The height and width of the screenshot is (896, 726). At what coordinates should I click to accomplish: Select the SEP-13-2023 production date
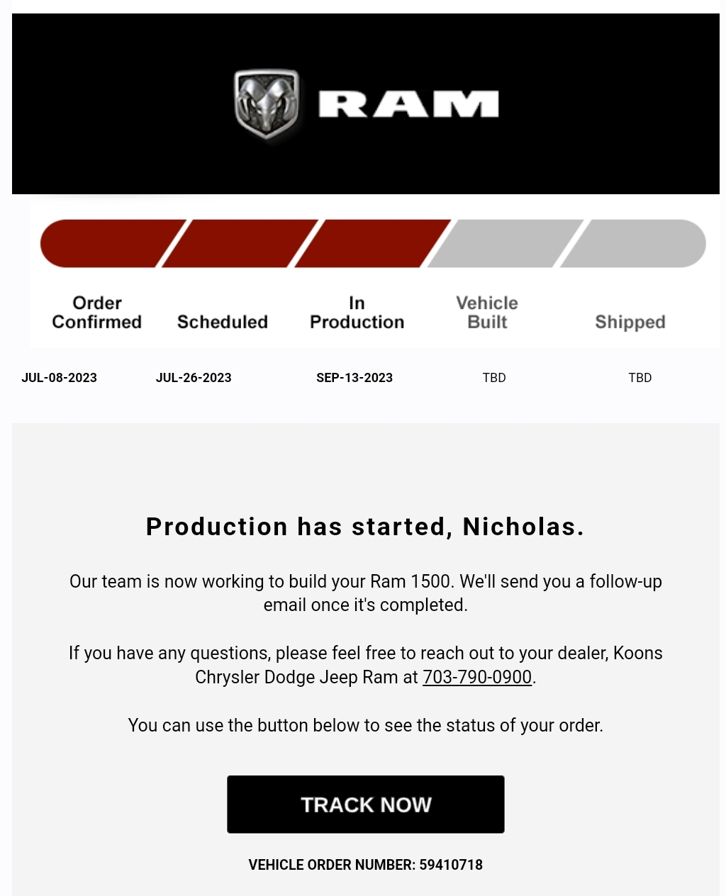pyautogui.click(x=354, y=378)
